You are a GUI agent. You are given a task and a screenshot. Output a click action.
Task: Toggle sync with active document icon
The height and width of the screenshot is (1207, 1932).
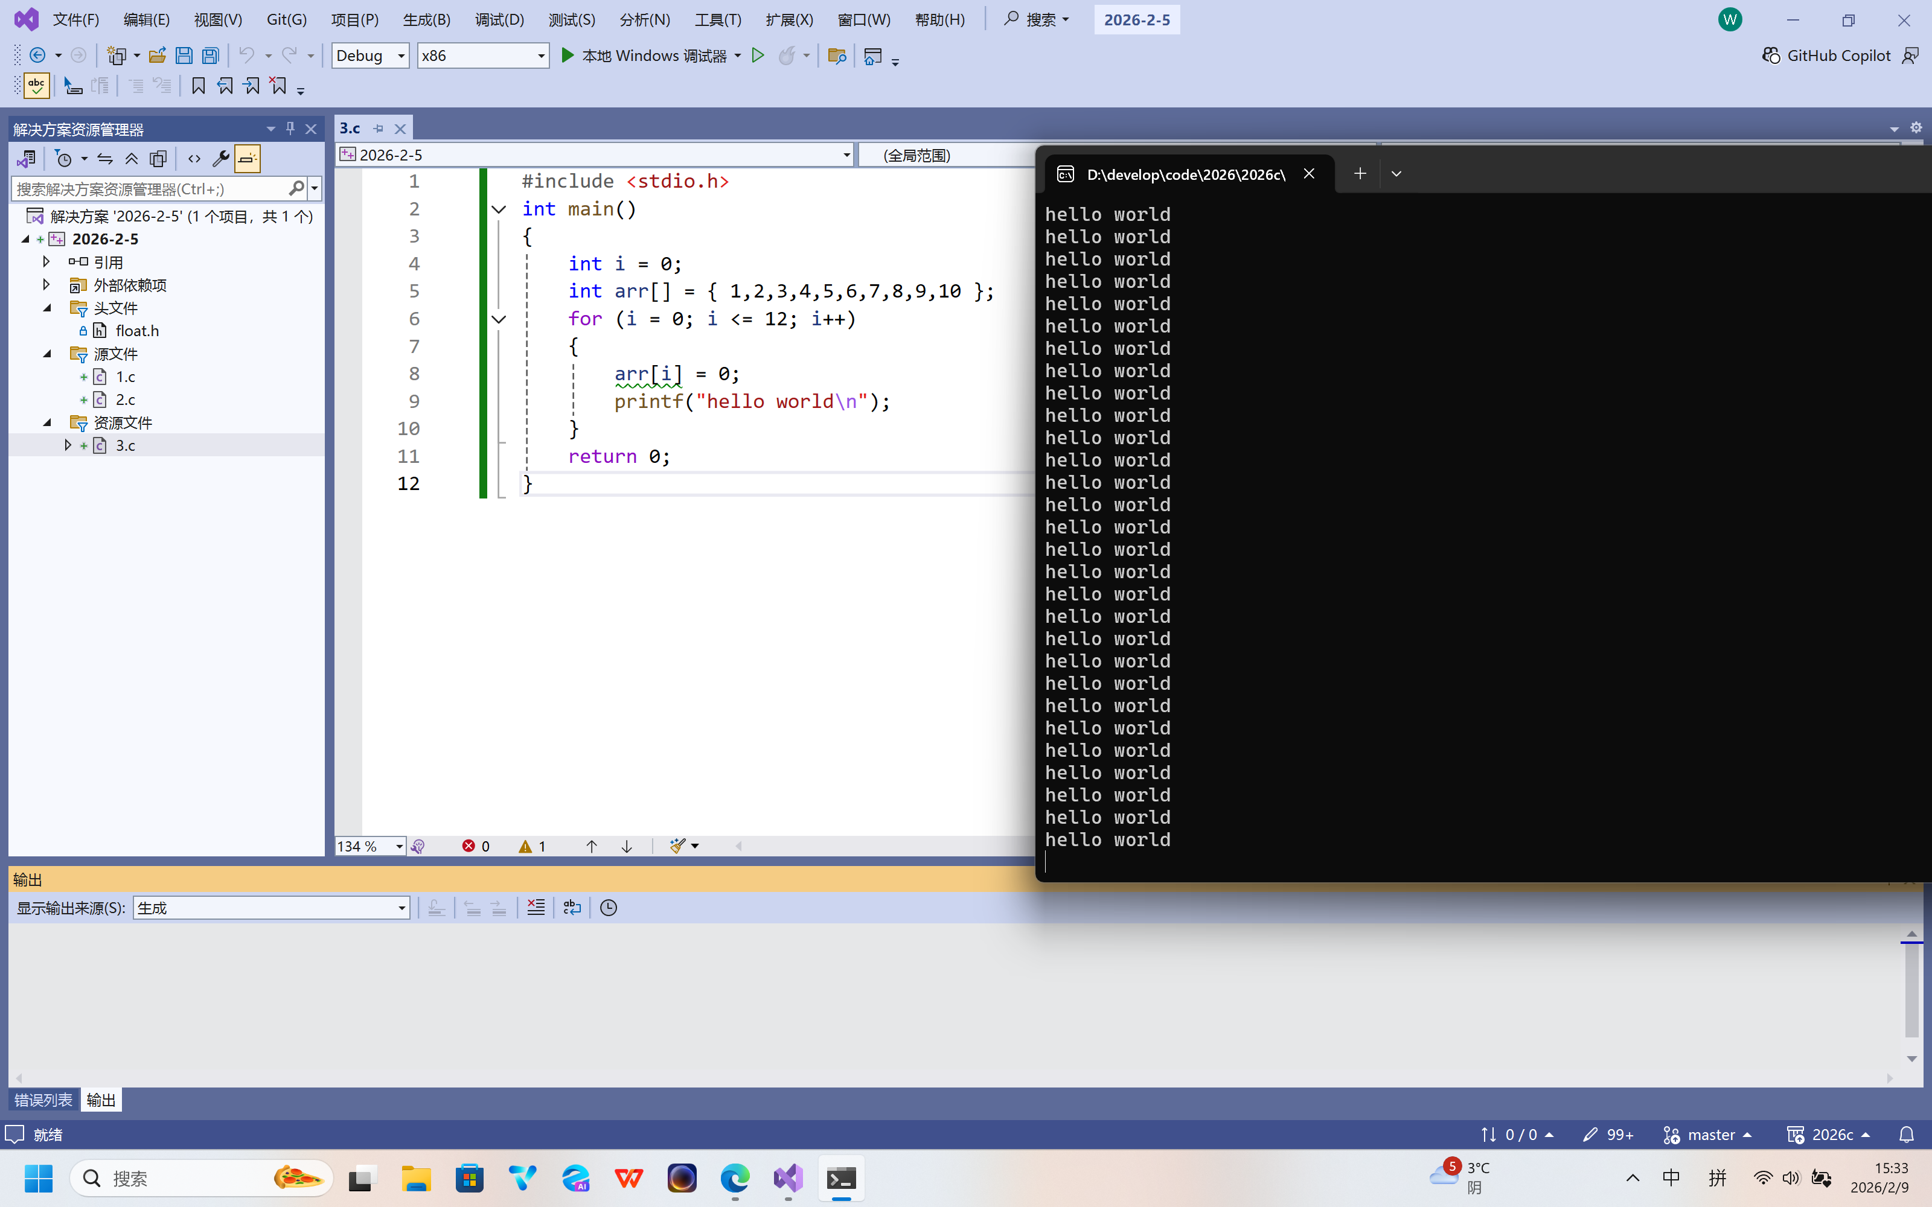104,159
